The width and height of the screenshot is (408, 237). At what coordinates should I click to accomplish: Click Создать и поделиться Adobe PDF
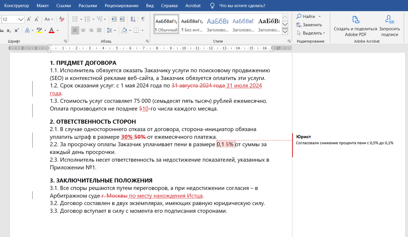click(356, 26)
